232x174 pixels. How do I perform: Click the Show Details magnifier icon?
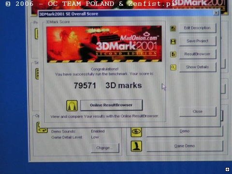[x=173, y=67]
